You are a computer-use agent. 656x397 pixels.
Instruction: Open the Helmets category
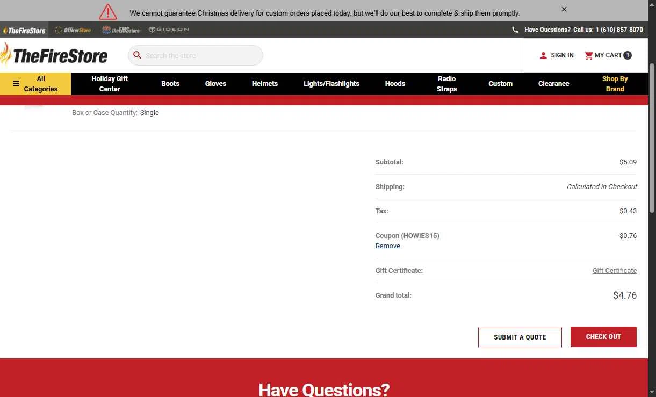tap(265, 84)
